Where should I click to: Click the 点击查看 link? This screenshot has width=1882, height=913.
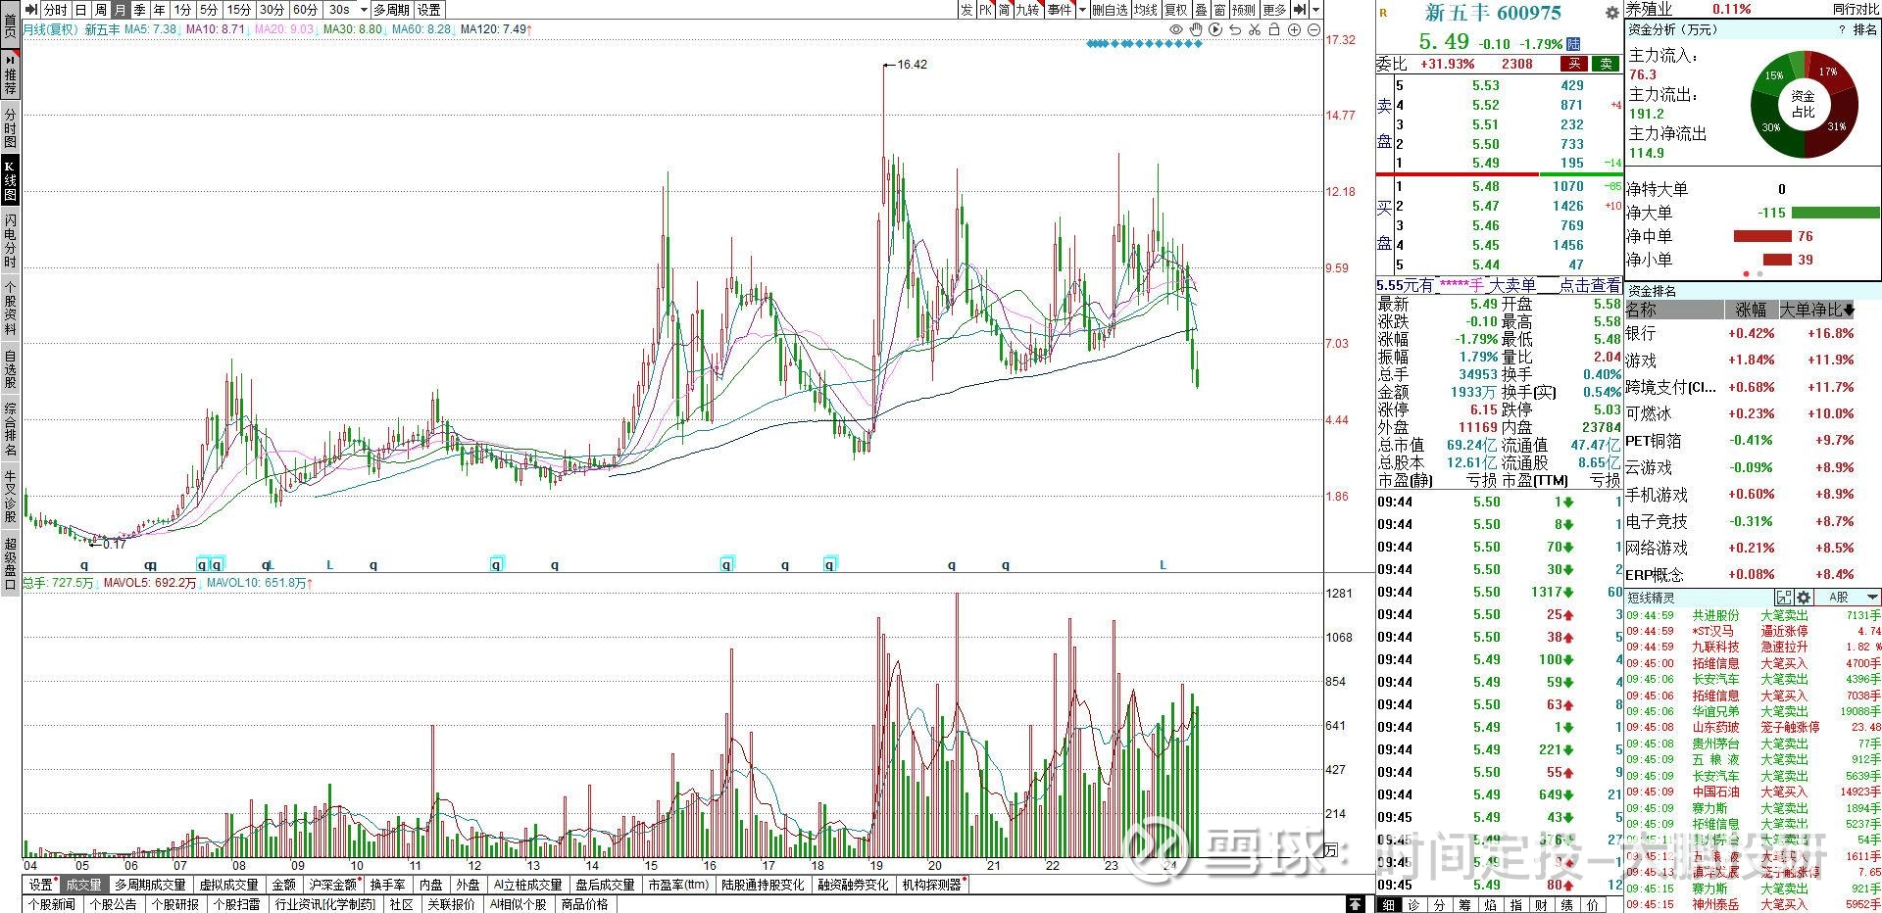(x=1590, y=285)
